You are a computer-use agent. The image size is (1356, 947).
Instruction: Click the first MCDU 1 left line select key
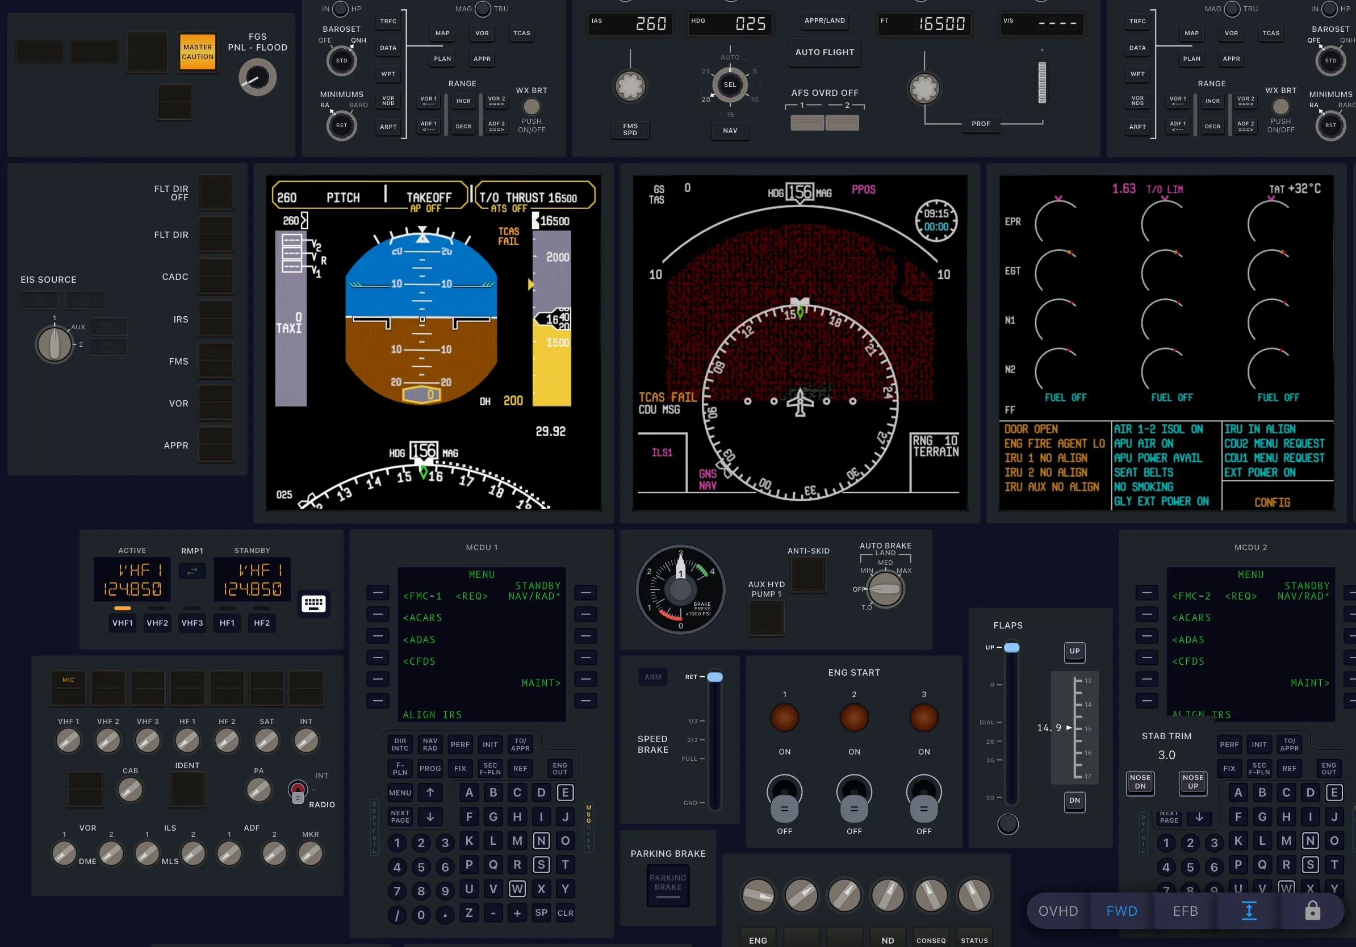[378, 592]
